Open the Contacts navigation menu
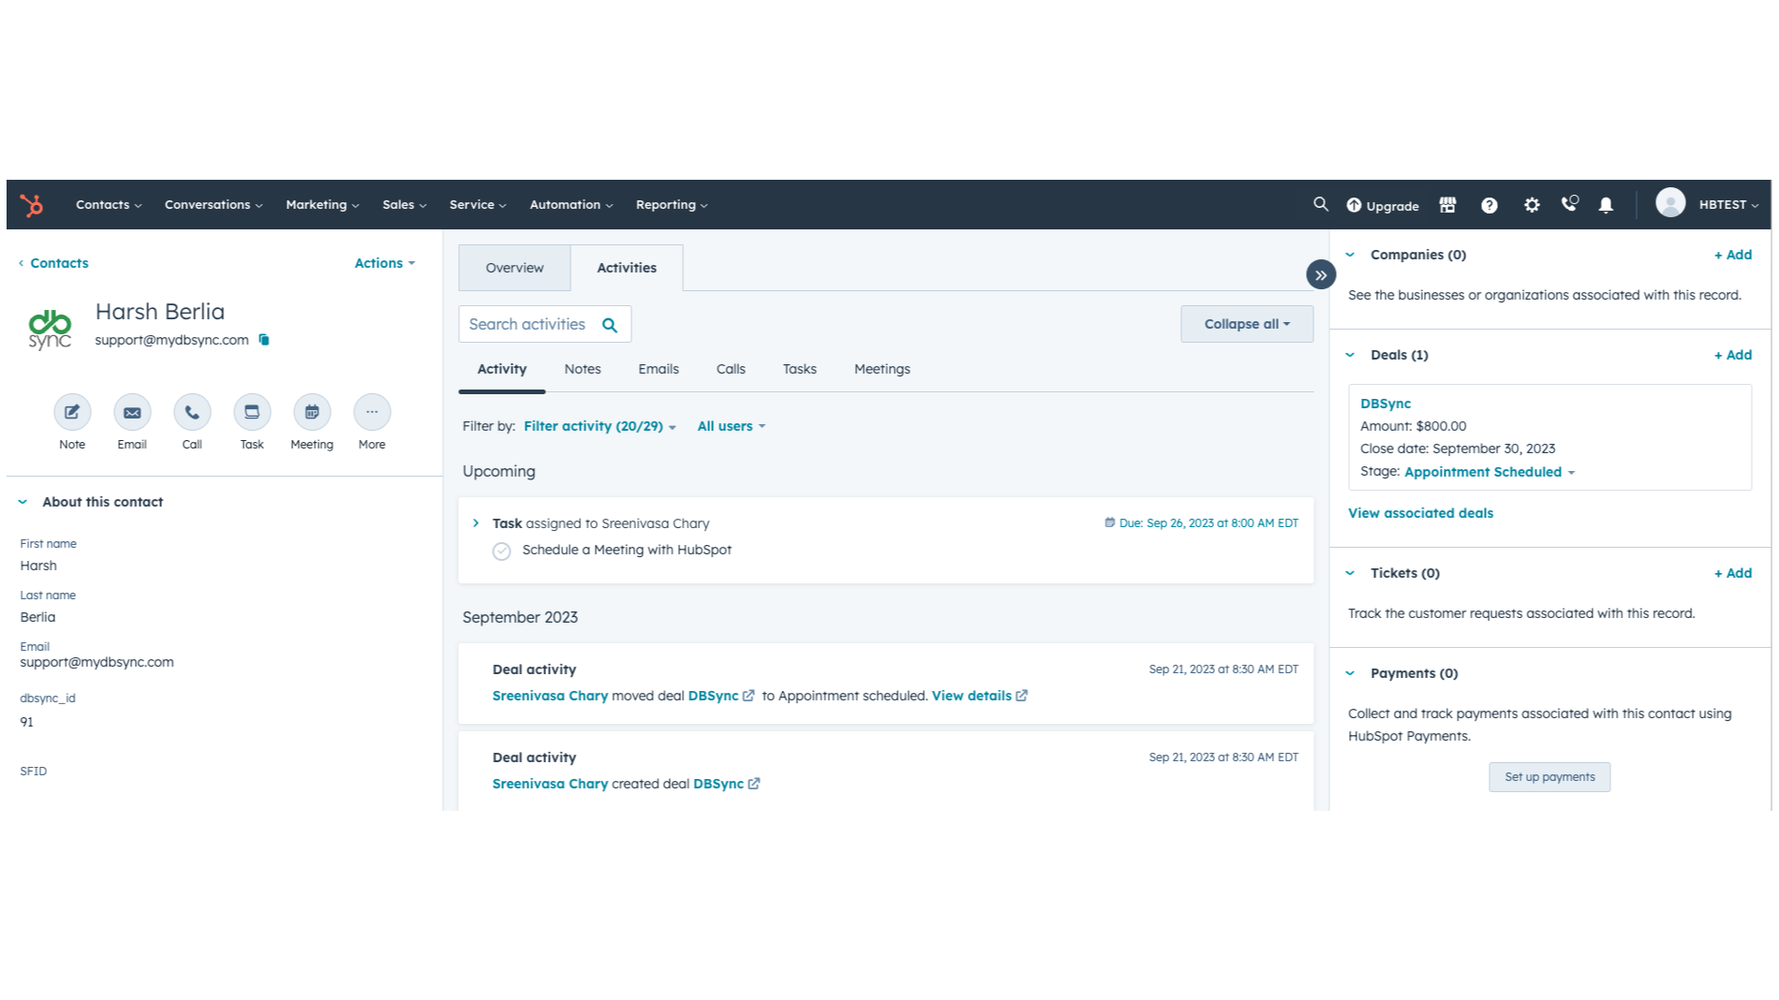 point(109,204)
